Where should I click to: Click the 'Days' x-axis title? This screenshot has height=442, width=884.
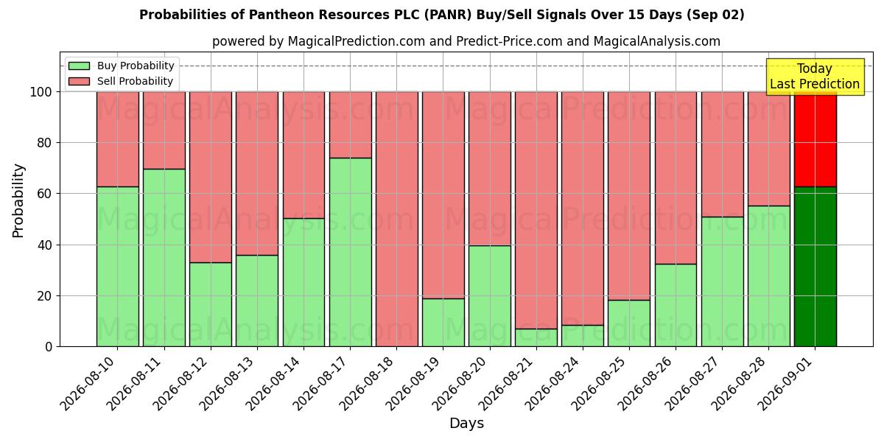(466, 424)
